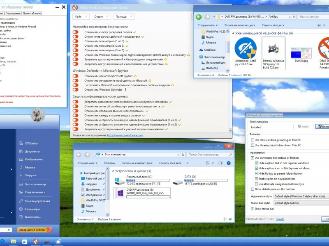The width and height of the screenshot is (329, 246).
Task: Open File Explorer from taskbar
Action: (x=14, y=241)
